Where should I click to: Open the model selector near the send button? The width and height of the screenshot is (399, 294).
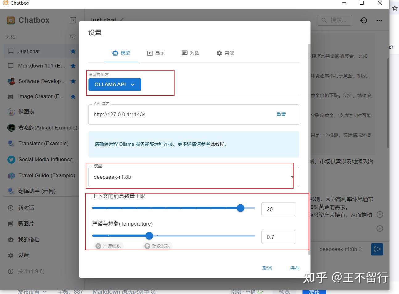pyautogui.click(x=340, y=249)
